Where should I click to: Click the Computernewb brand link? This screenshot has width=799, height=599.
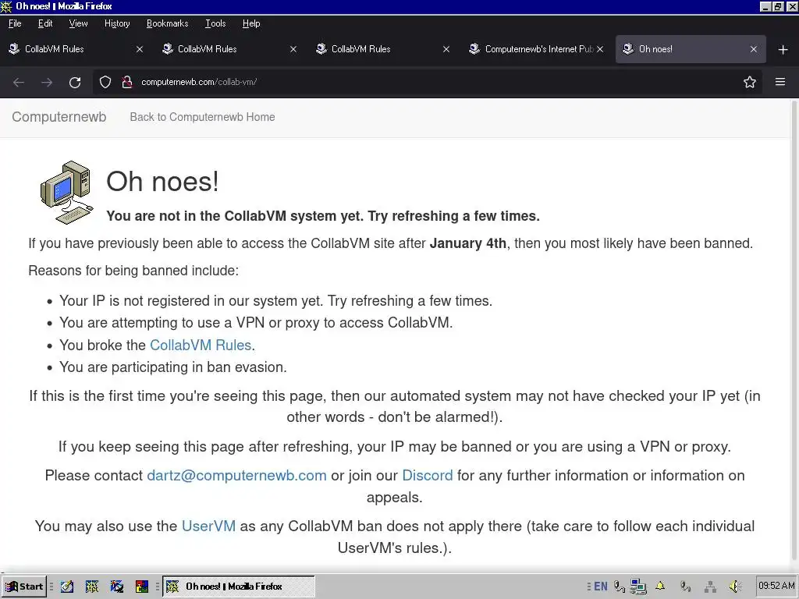click(59, 117)
